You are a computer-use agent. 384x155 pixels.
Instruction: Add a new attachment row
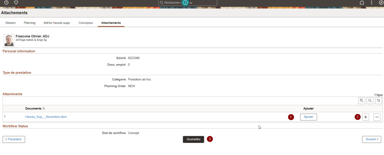[x=366, y=117]
